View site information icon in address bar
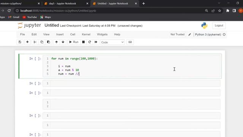243x137 pixels. click(x=17, y=11)
